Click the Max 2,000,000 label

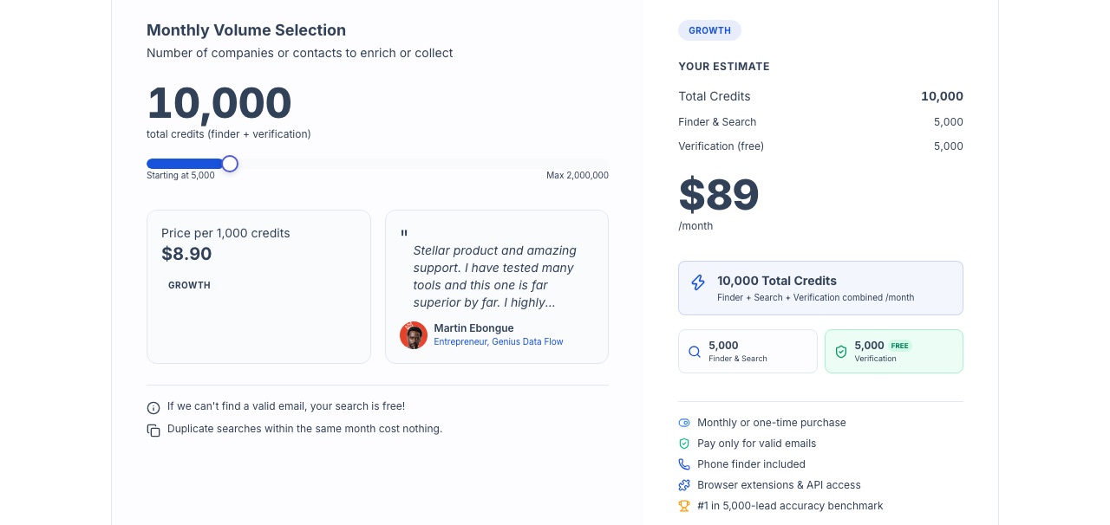click(x=578, y=175)
